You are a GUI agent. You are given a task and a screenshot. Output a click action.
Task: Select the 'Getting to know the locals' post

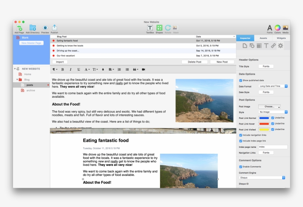[x=143, y=46]
